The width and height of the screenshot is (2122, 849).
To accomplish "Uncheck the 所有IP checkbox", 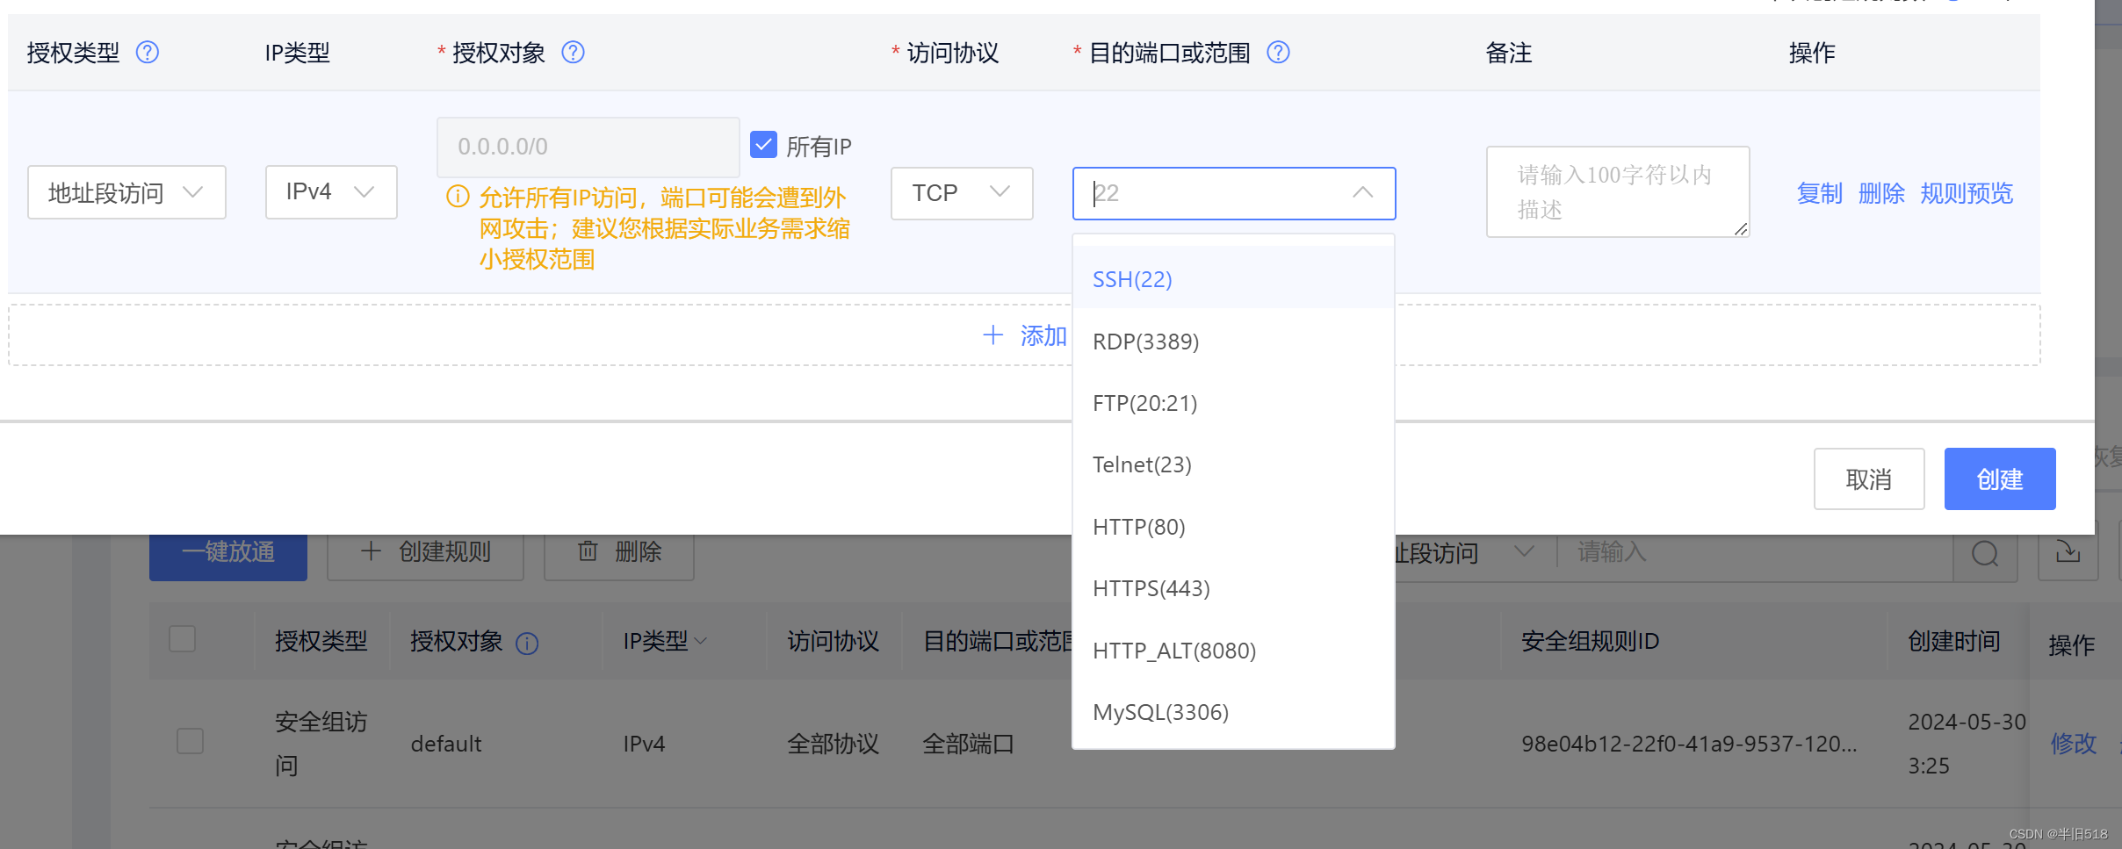I will 763,145.
